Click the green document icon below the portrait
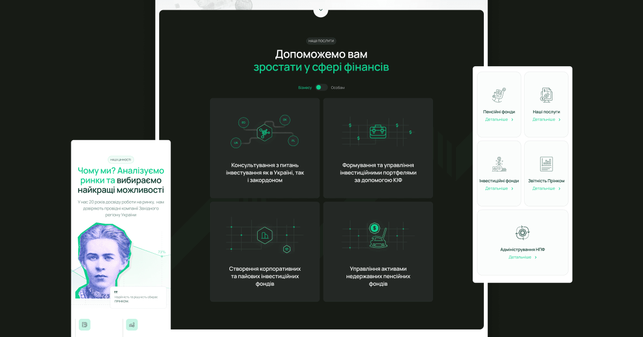Screen dimensions: 643x337 pyautogui.click(x=84, y=324)
